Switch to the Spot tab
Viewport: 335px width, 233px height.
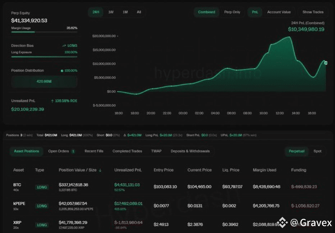coord(318,151)
